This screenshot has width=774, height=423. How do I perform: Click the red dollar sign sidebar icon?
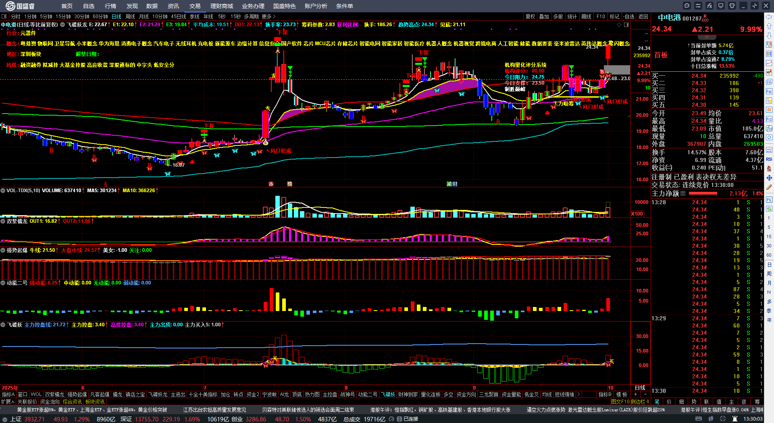click(769, 168)
